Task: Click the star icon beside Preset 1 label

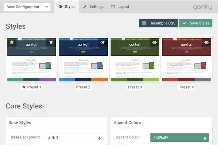Action: click(24, 87)
